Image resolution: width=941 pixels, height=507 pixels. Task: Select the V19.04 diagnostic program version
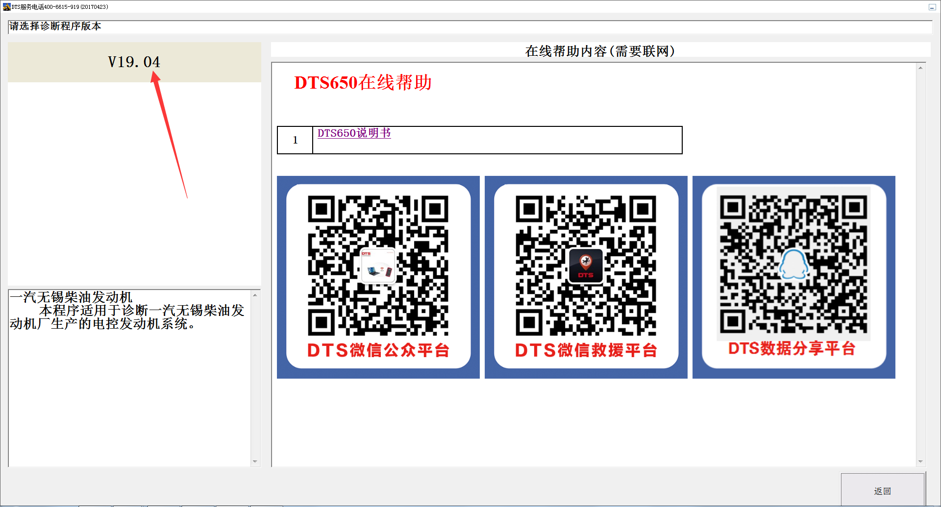(134, 62)
